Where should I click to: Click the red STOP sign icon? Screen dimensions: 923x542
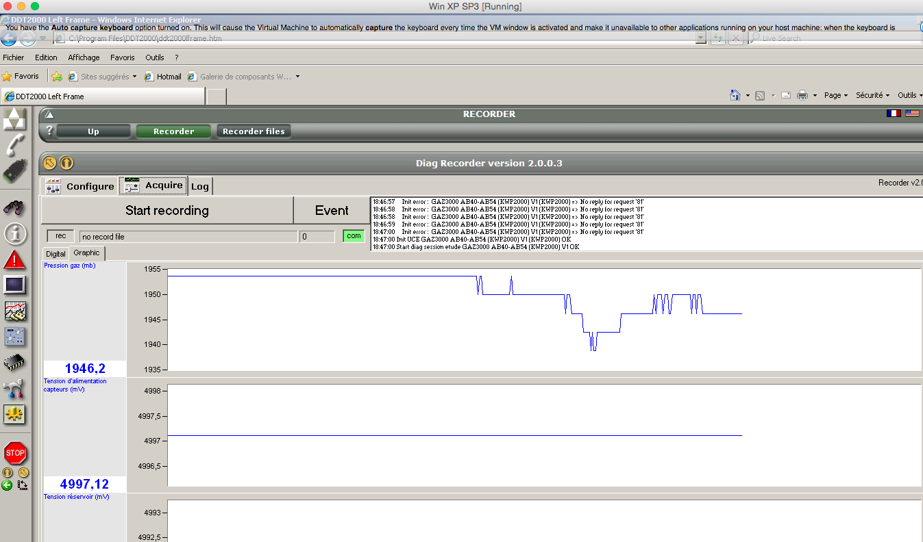(x=15, y=453)
